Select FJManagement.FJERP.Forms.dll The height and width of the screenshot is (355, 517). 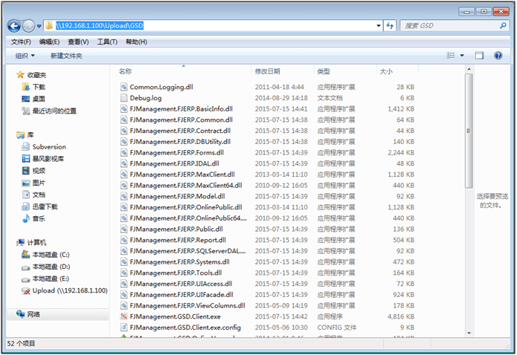[x=177, y=152]
